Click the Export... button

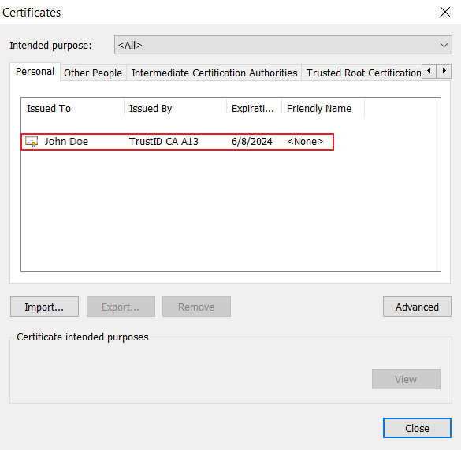click(x=121, y=307)
